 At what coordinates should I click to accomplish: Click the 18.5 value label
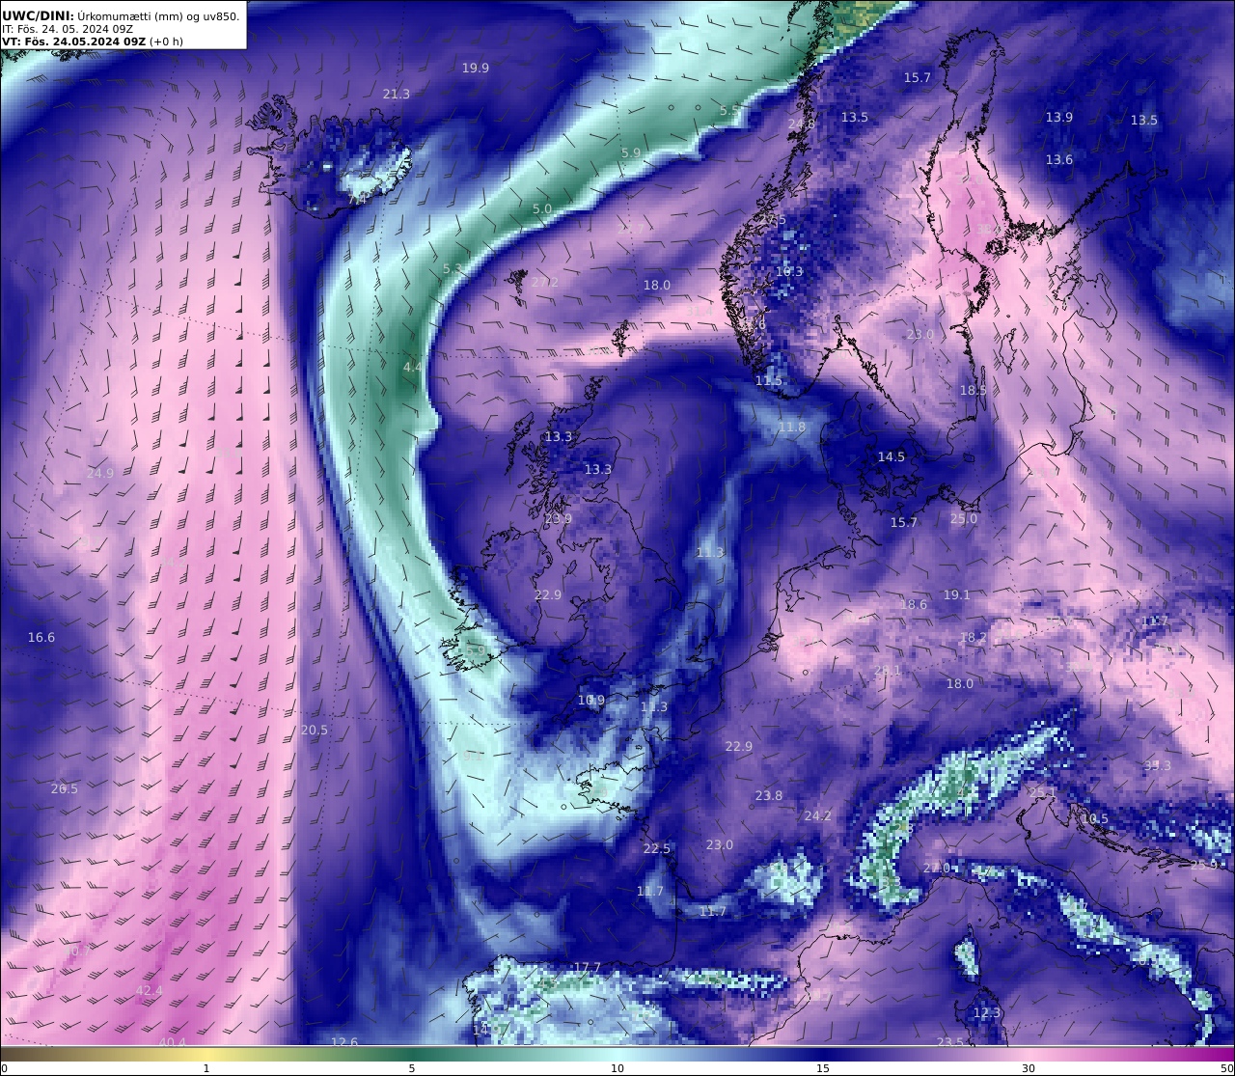point(974,391)
